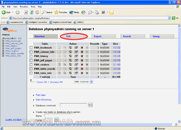Viewport: 181px width, 130px height.
Task: Open the Tools menu
Action: tap(33, 7)
